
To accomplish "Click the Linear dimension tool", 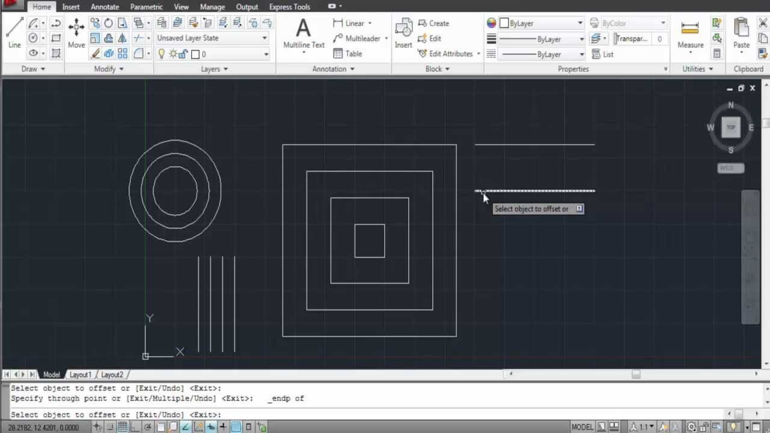I will 349,23.
